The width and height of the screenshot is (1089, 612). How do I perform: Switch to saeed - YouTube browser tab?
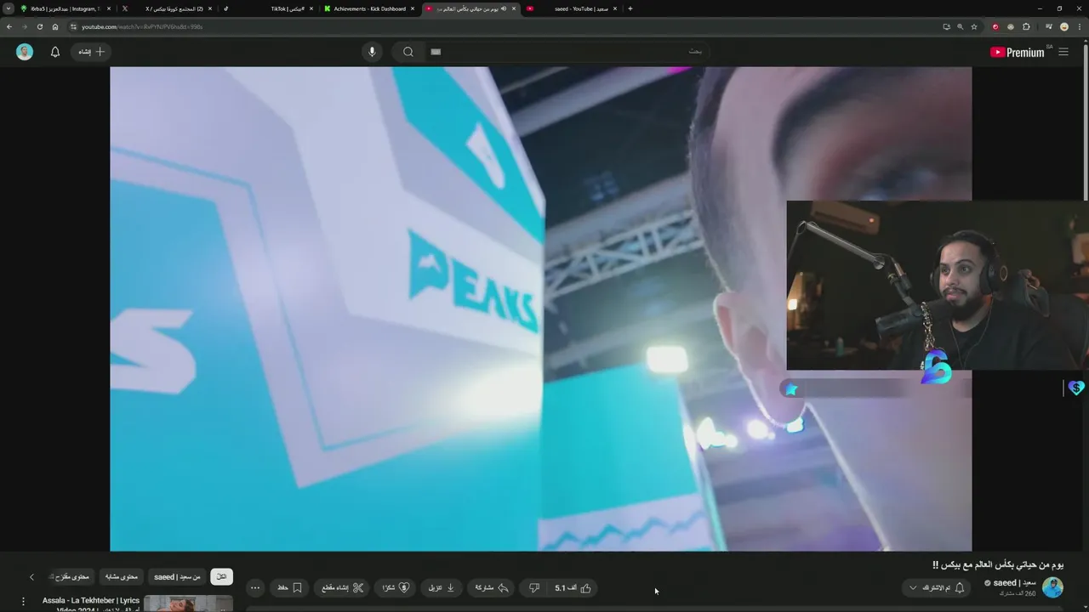[x=572, y=8]
